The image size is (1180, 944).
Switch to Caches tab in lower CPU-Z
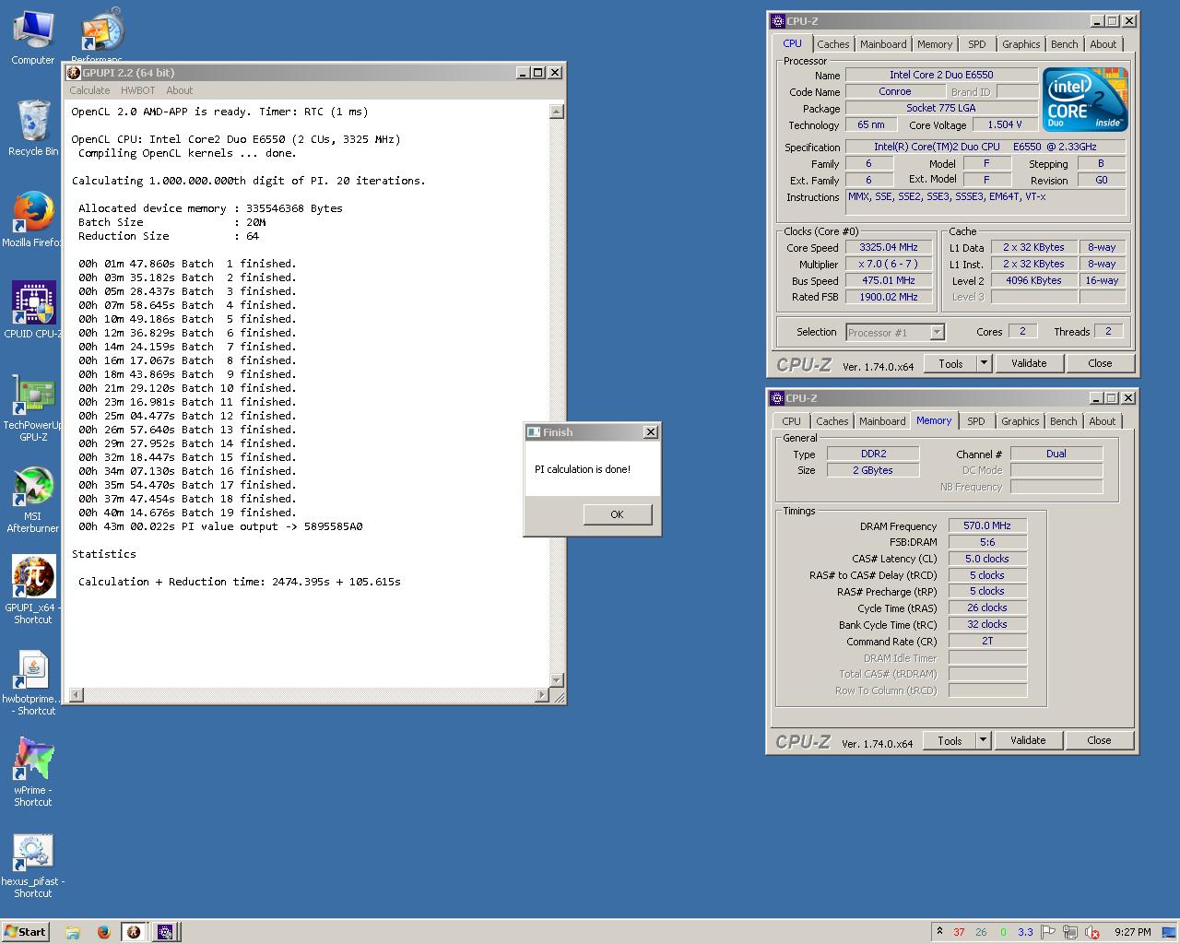coord(832,421)
